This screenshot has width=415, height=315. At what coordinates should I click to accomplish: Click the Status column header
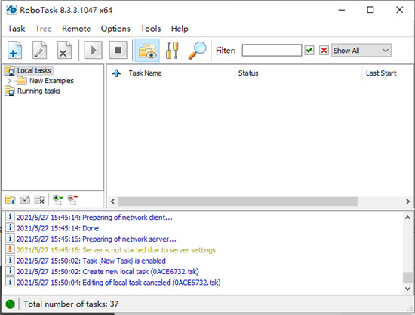coord(248,73)
